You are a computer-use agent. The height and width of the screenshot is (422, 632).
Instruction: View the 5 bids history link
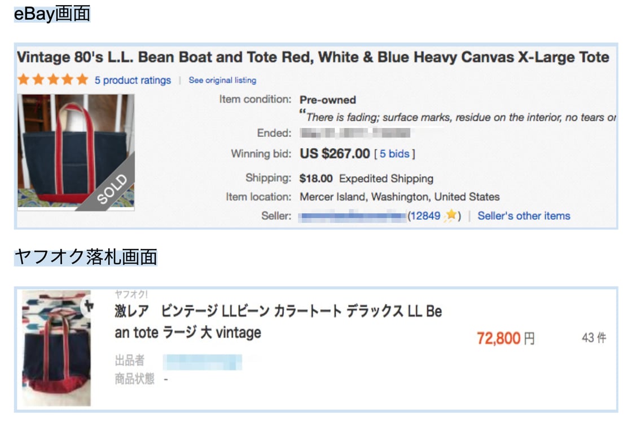tap(394, 153)
